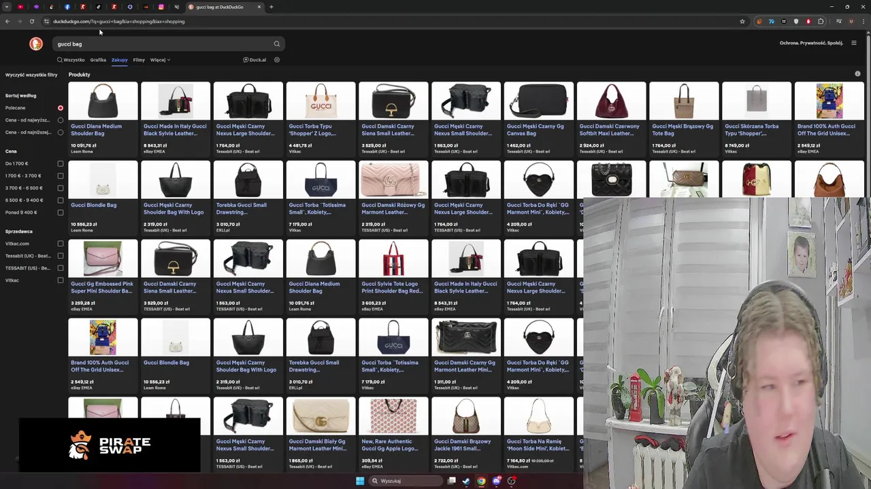Open the media control icon in toolbar

tap(839, 21)
